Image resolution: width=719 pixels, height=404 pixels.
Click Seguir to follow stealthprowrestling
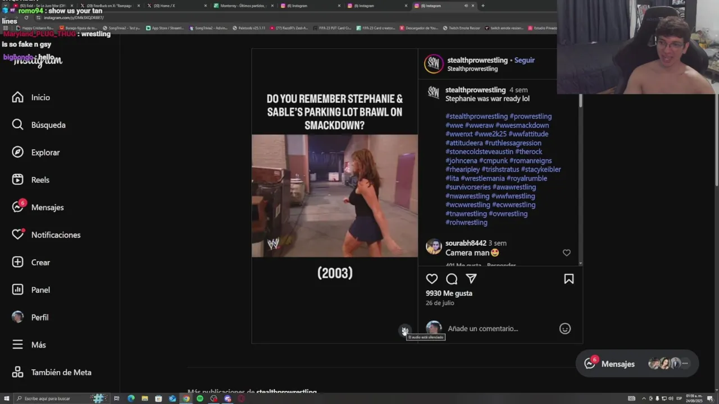(x=525, y=60)
